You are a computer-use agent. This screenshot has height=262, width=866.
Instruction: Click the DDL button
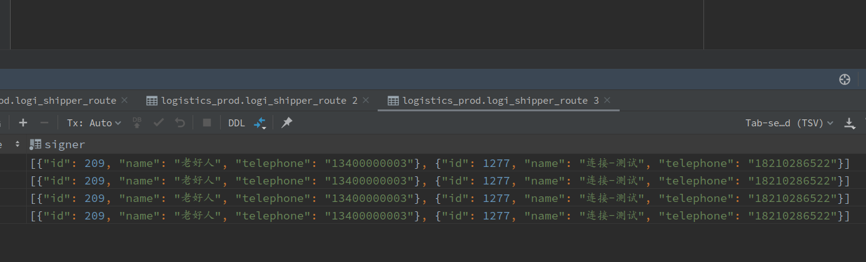coord(236,123)
